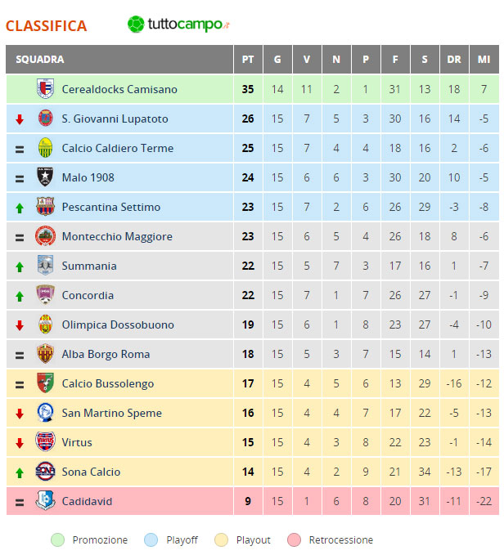Click the green up arrow beside Summania

point(20,267)
